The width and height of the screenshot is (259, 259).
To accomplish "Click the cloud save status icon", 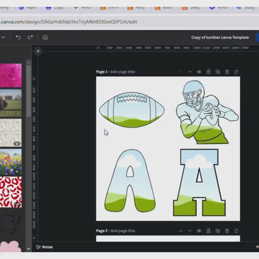I will (45, 37).
